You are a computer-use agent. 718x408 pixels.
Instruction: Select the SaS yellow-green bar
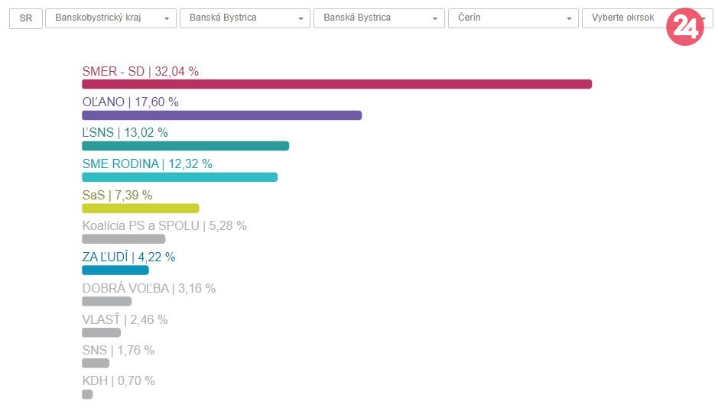[x=140, y=208]
